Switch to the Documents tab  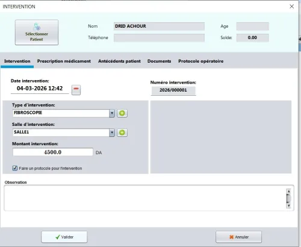(160, 61)
